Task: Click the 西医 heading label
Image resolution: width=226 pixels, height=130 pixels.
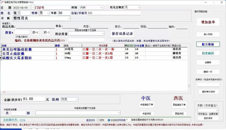Action: point(178,98)
